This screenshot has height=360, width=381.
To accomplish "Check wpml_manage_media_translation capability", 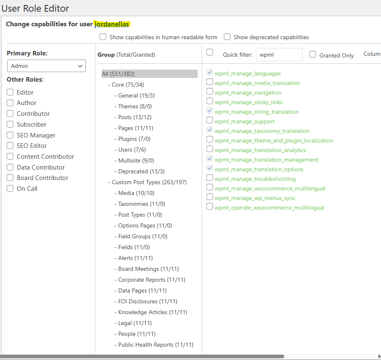I will pyautogui.click(x=210, y=82).
